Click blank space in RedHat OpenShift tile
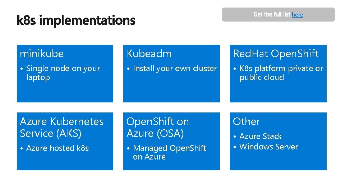Screen dimensions: 345x194 (x=278, y=92)
